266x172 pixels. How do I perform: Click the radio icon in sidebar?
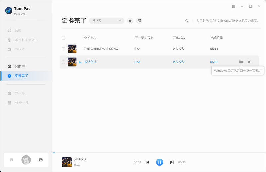[9, 49]
